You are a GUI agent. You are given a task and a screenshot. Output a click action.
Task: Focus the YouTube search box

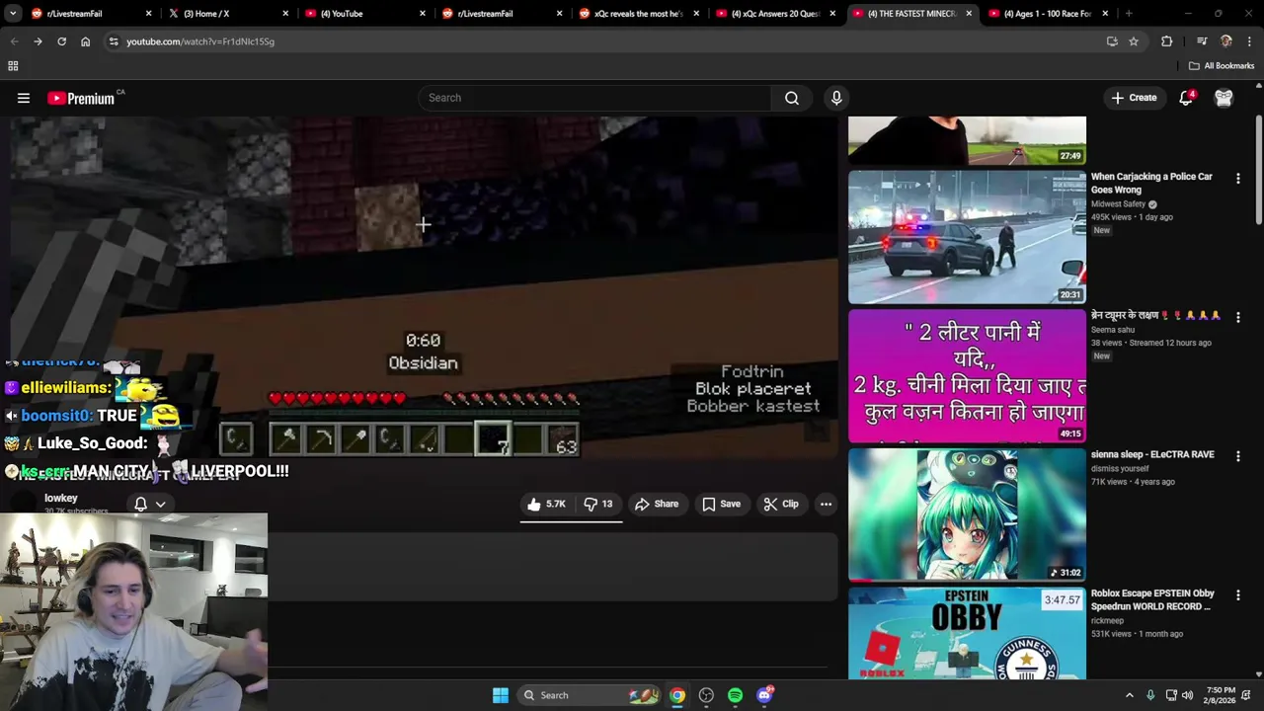tap(594, 98)
